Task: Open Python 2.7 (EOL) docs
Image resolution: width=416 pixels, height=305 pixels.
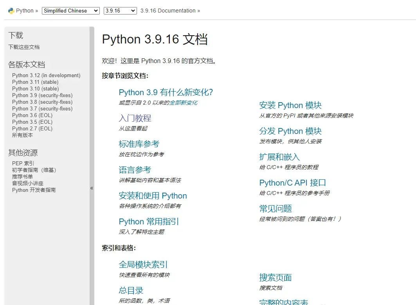Action: tap(32, 128)
